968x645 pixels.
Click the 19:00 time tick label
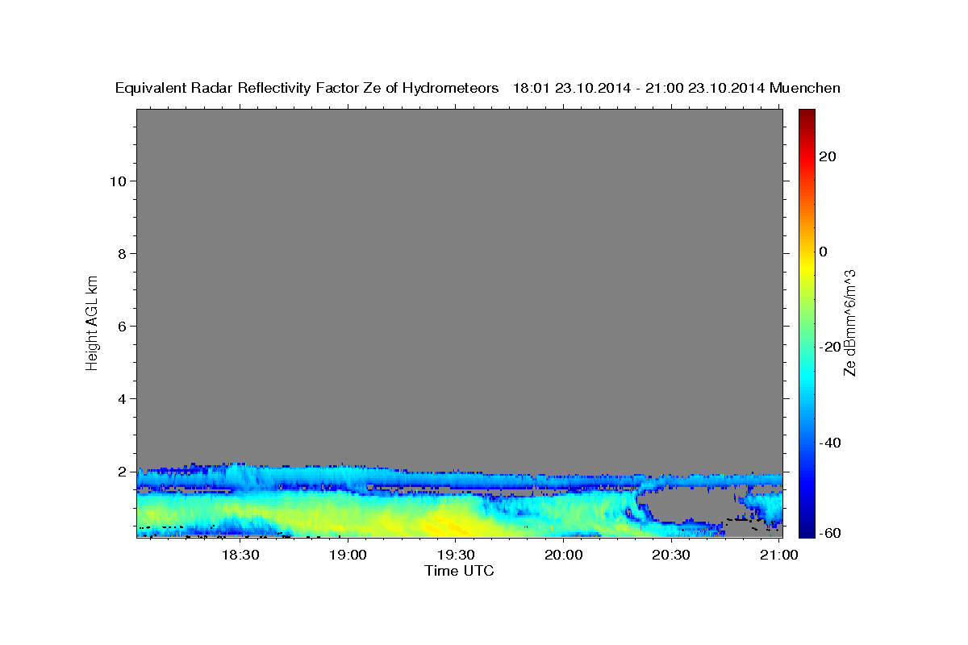(x=348, y=555)
